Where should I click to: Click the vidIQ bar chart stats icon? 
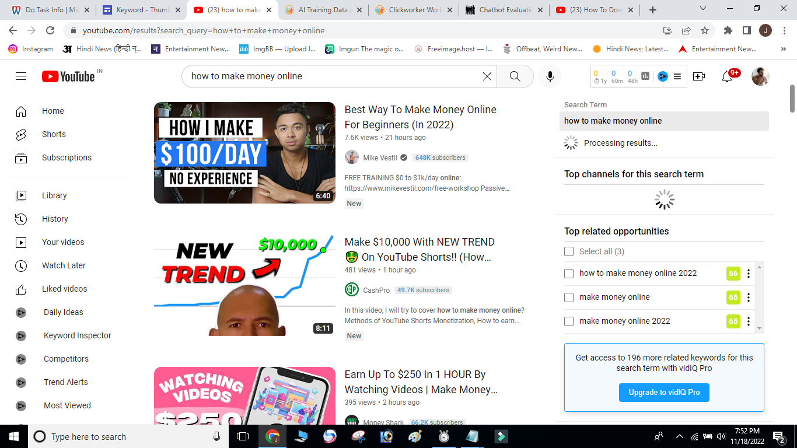click(645, 76)
